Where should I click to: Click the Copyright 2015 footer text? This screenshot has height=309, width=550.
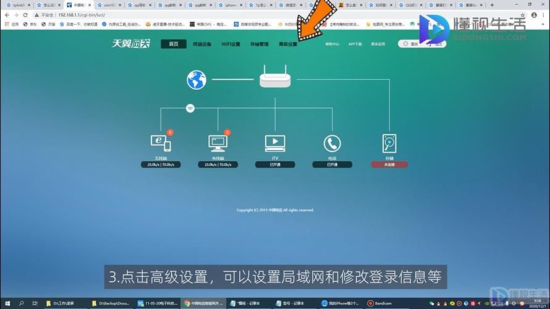click(275, 210)
